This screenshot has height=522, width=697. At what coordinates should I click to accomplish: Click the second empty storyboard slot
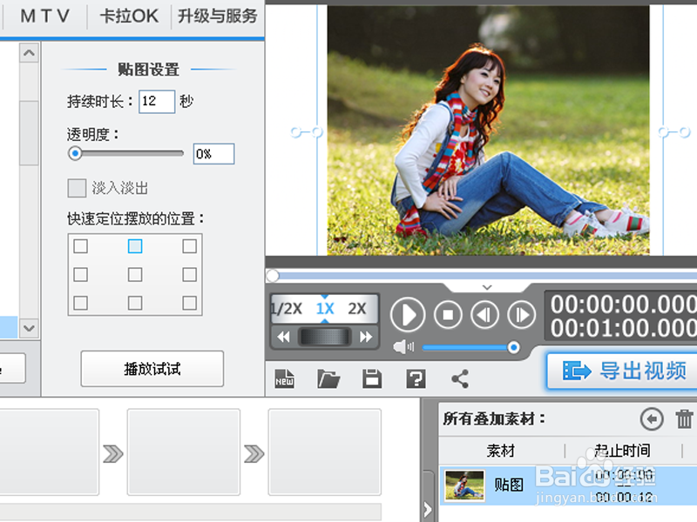click(x=184, y=452)
